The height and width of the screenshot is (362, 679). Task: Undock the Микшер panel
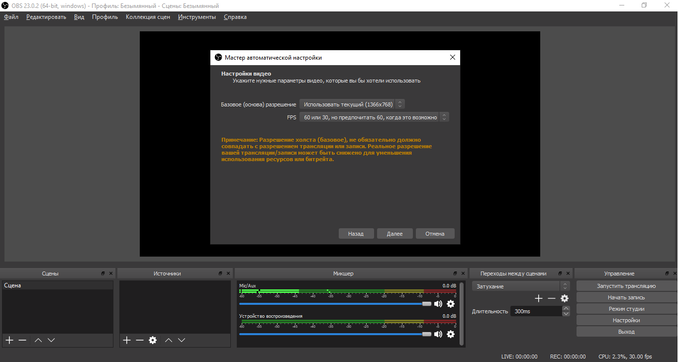pyautogui.click(x=455, y=273)
